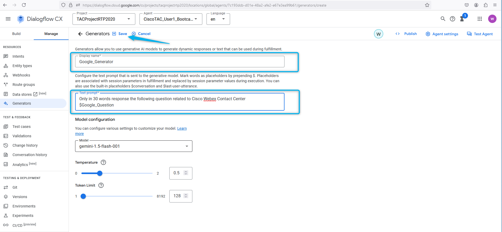This screenshot has height=232, width=502.
Task: Expand the Language dropdown
Action: (x=218, y=19)
